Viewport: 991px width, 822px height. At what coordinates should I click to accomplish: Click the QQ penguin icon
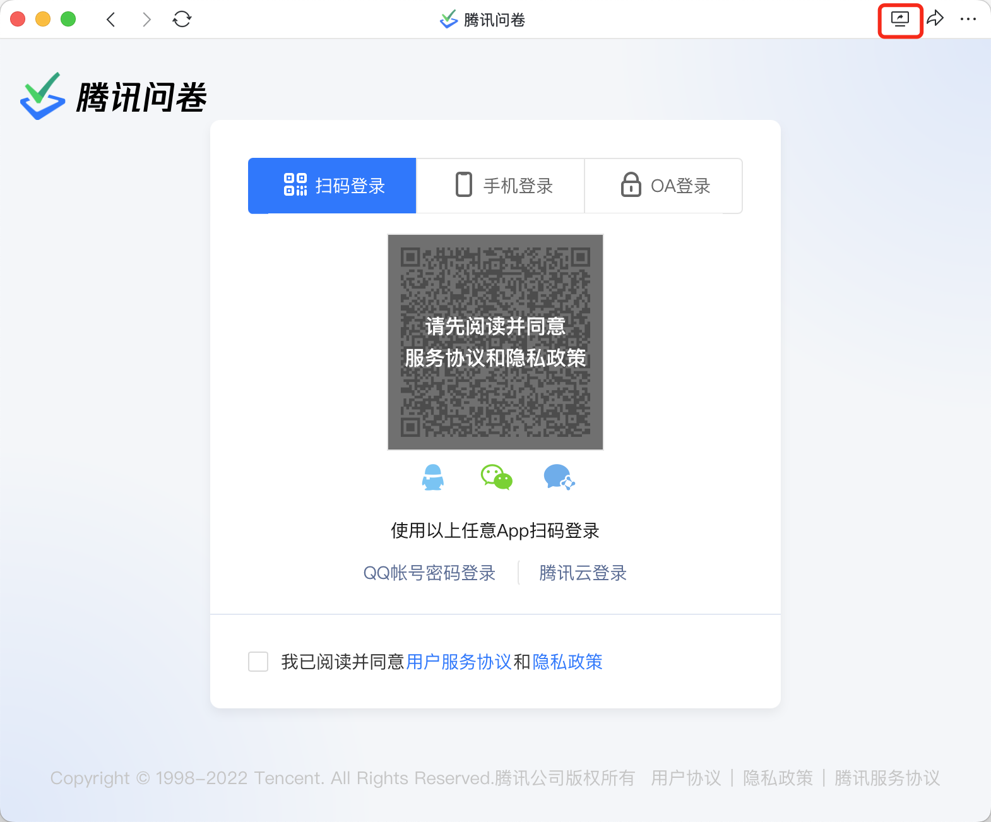(x=433, y=477)
